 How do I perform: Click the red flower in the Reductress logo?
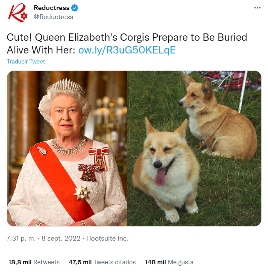(24, 16)
